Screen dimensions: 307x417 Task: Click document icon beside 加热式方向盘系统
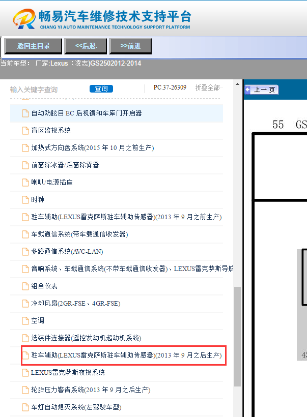tap(25, 148)
